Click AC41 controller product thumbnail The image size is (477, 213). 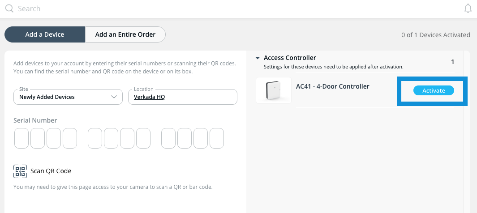pyautogui.click(x=274, y=90)
